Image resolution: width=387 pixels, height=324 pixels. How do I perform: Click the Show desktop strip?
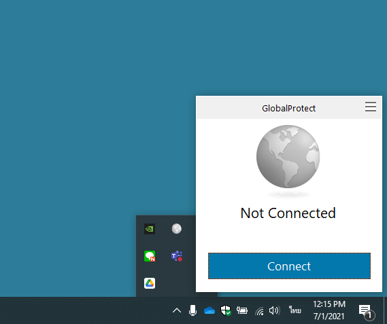[x=385, y=310]
